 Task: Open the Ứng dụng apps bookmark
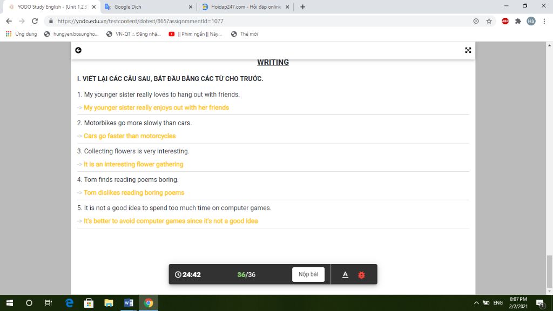(21, 34)
